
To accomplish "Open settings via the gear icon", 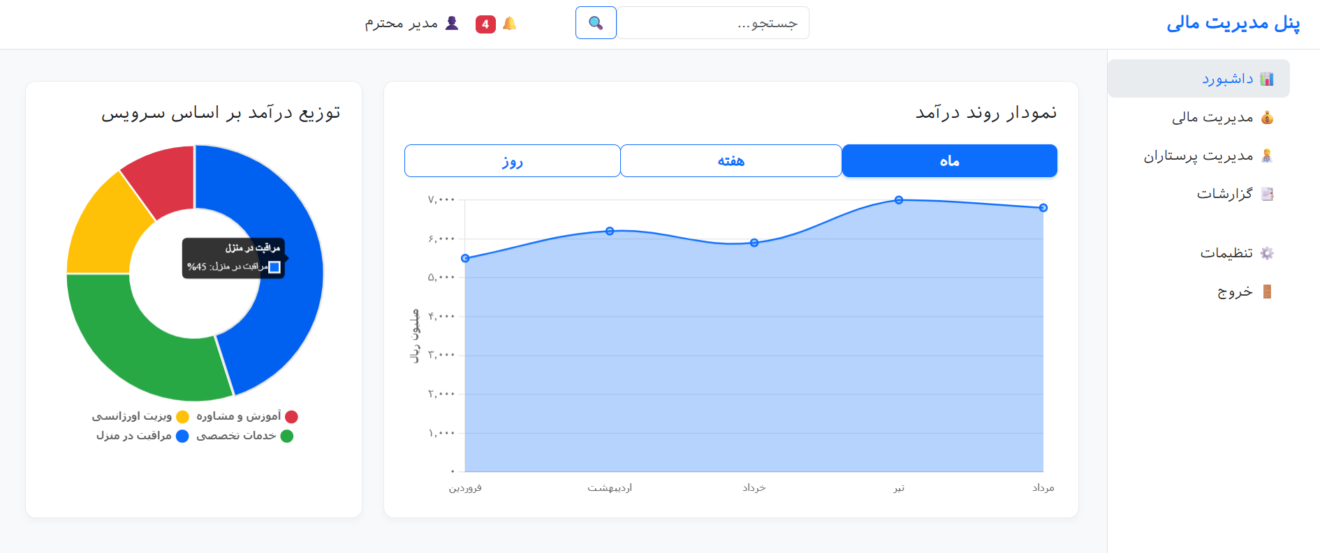I will [1267, 253].
